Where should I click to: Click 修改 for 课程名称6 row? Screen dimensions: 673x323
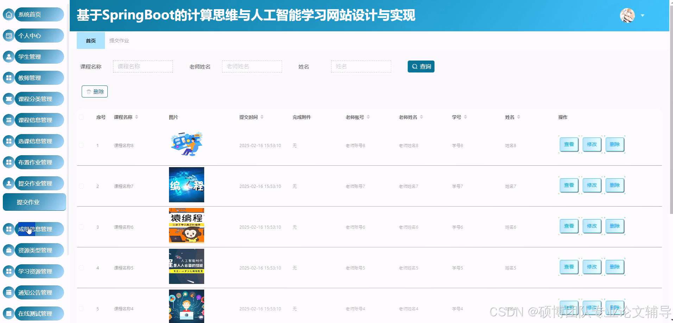(592, 226)
